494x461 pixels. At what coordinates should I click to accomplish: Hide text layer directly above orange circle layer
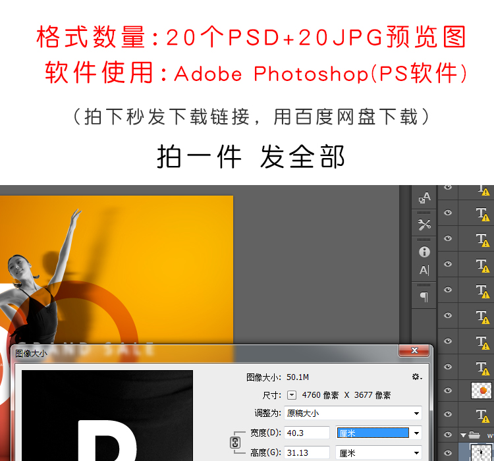(448, 367)
